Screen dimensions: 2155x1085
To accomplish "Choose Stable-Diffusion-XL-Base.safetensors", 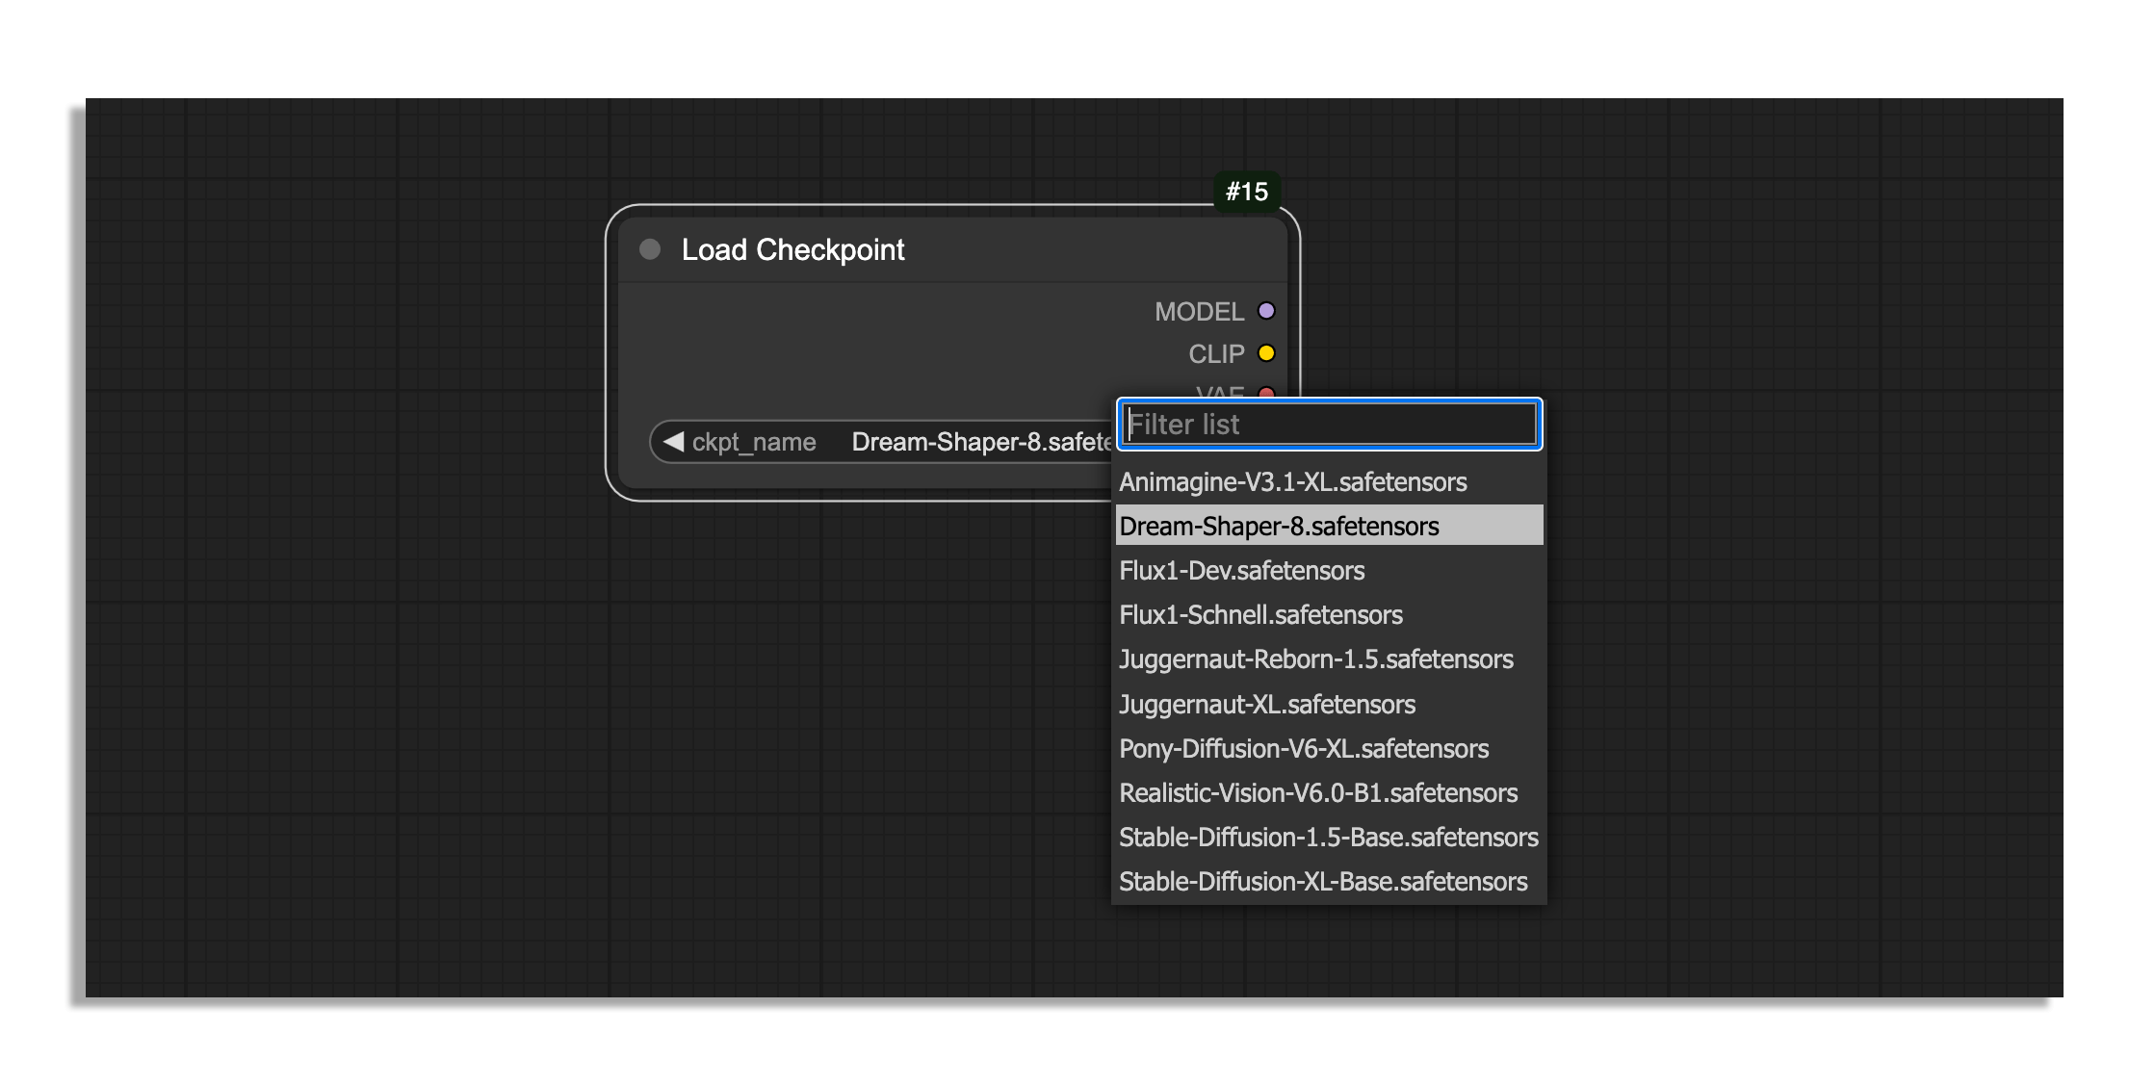I will (1322, 882).
